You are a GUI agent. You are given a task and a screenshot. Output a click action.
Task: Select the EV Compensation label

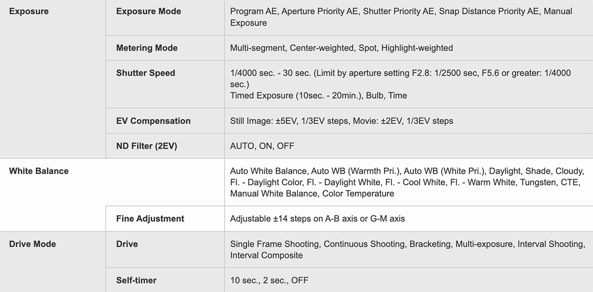(x=153, y=121)
